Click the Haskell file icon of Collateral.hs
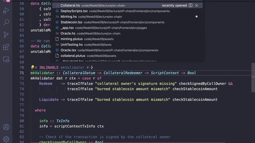255x143 pixels. pyautogui.click(x=57, y=5)
